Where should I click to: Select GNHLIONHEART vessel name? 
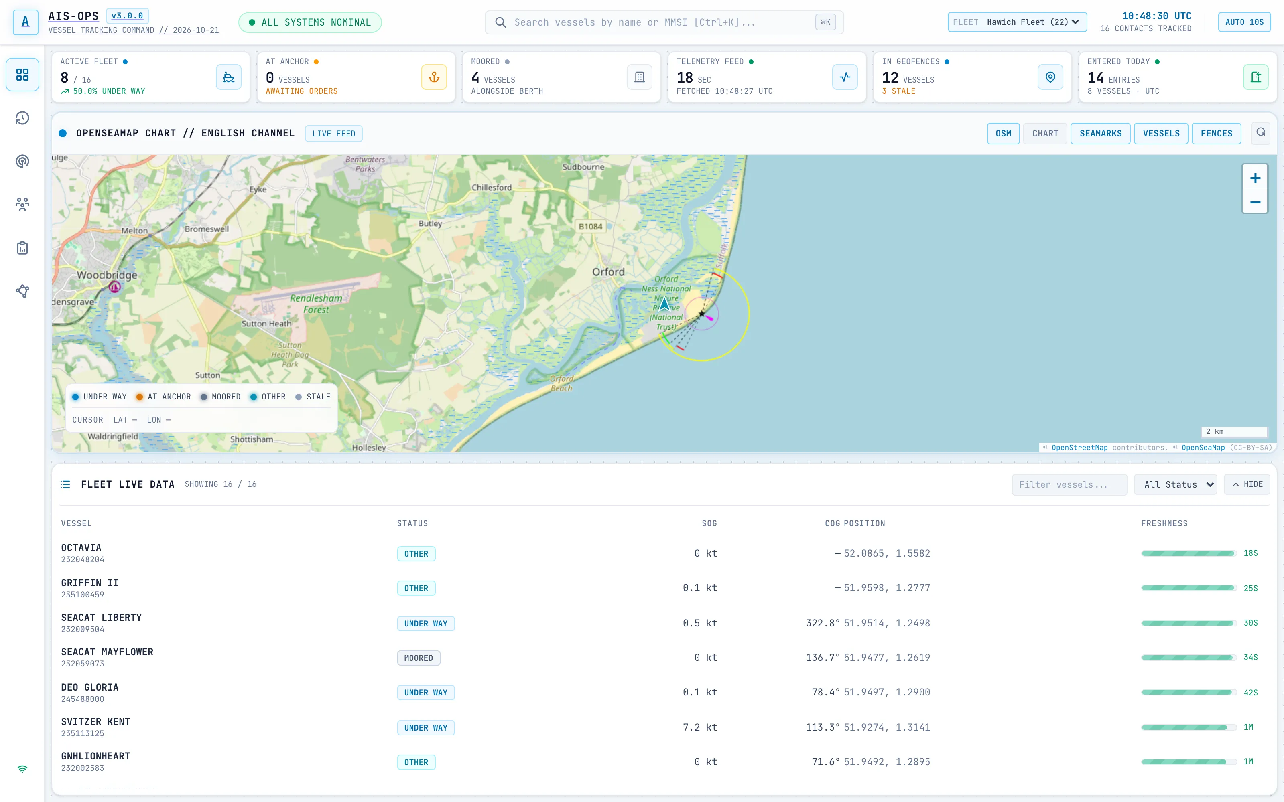click(x=95, y=756)
